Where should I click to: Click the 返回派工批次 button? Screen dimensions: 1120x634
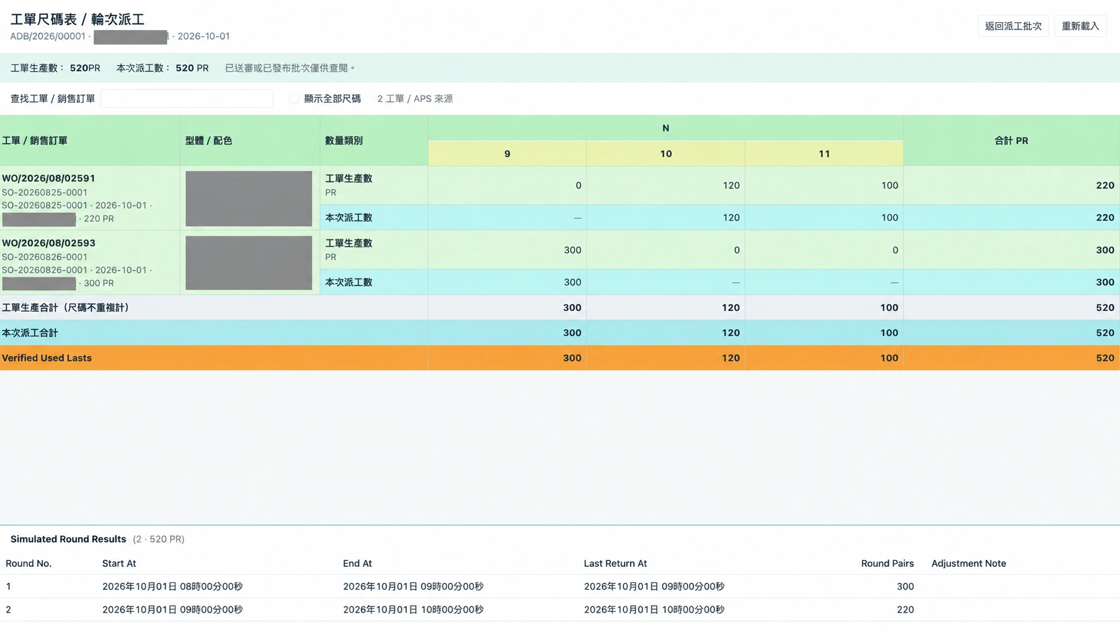pyautogui.click(x=1013, y=26)
